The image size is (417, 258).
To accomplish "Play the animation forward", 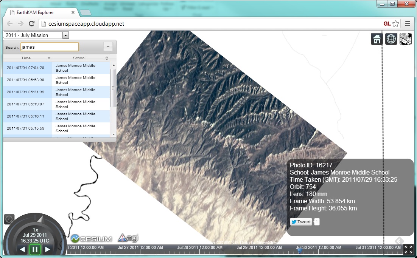I will [x=47, y=250].
